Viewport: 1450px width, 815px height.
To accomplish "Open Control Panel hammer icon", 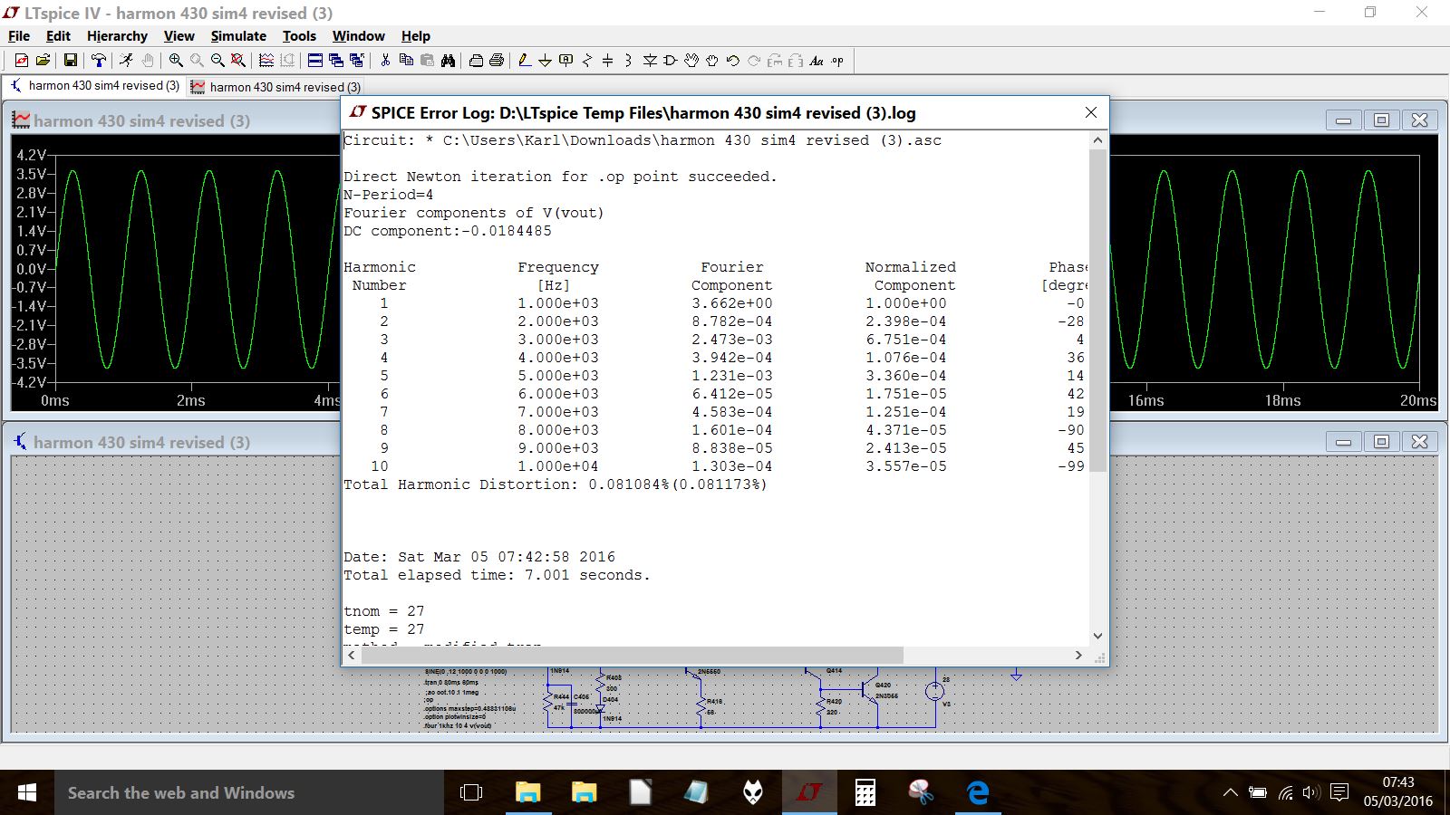I will tap(99, 61).
